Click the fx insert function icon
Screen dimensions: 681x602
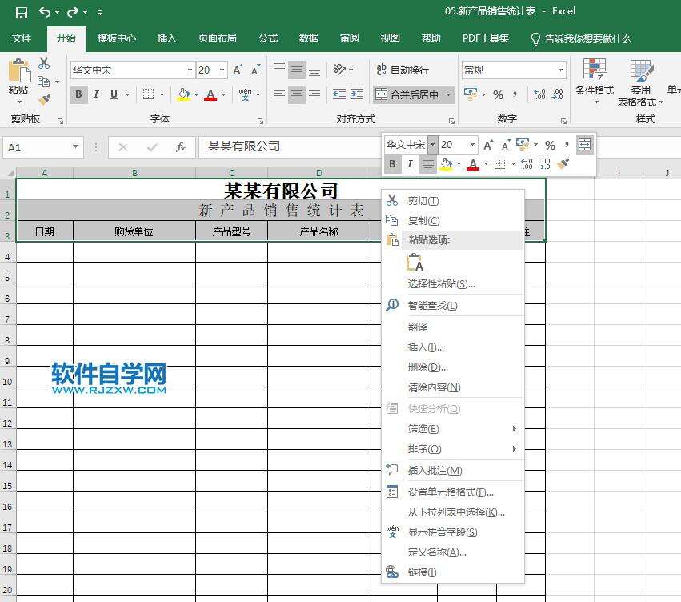(x=181, y=147)
